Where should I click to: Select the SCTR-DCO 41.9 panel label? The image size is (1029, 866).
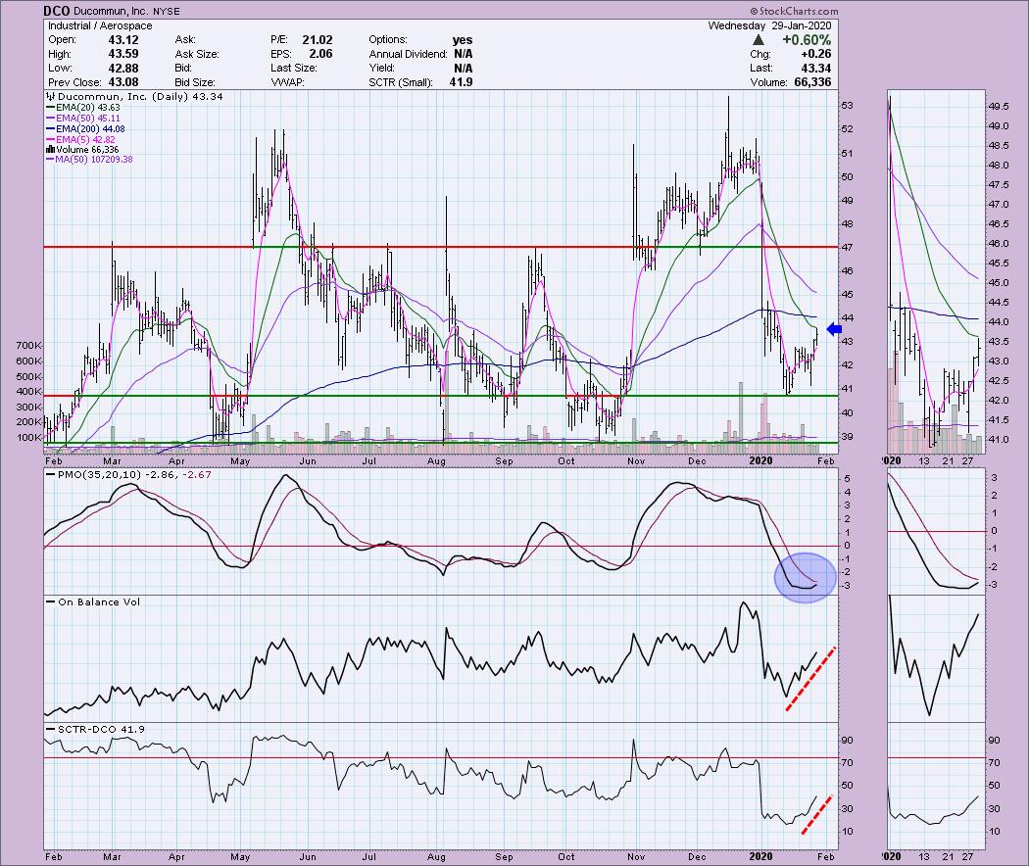101,729
